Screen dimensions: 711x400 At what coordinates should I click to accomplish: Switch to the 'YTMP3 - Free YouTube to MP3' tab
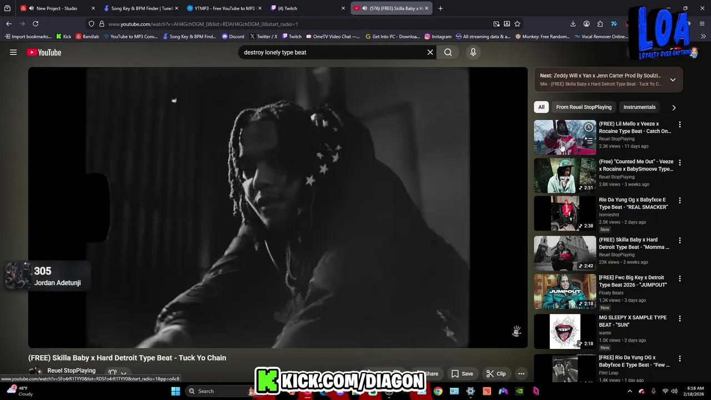point(224,8)
